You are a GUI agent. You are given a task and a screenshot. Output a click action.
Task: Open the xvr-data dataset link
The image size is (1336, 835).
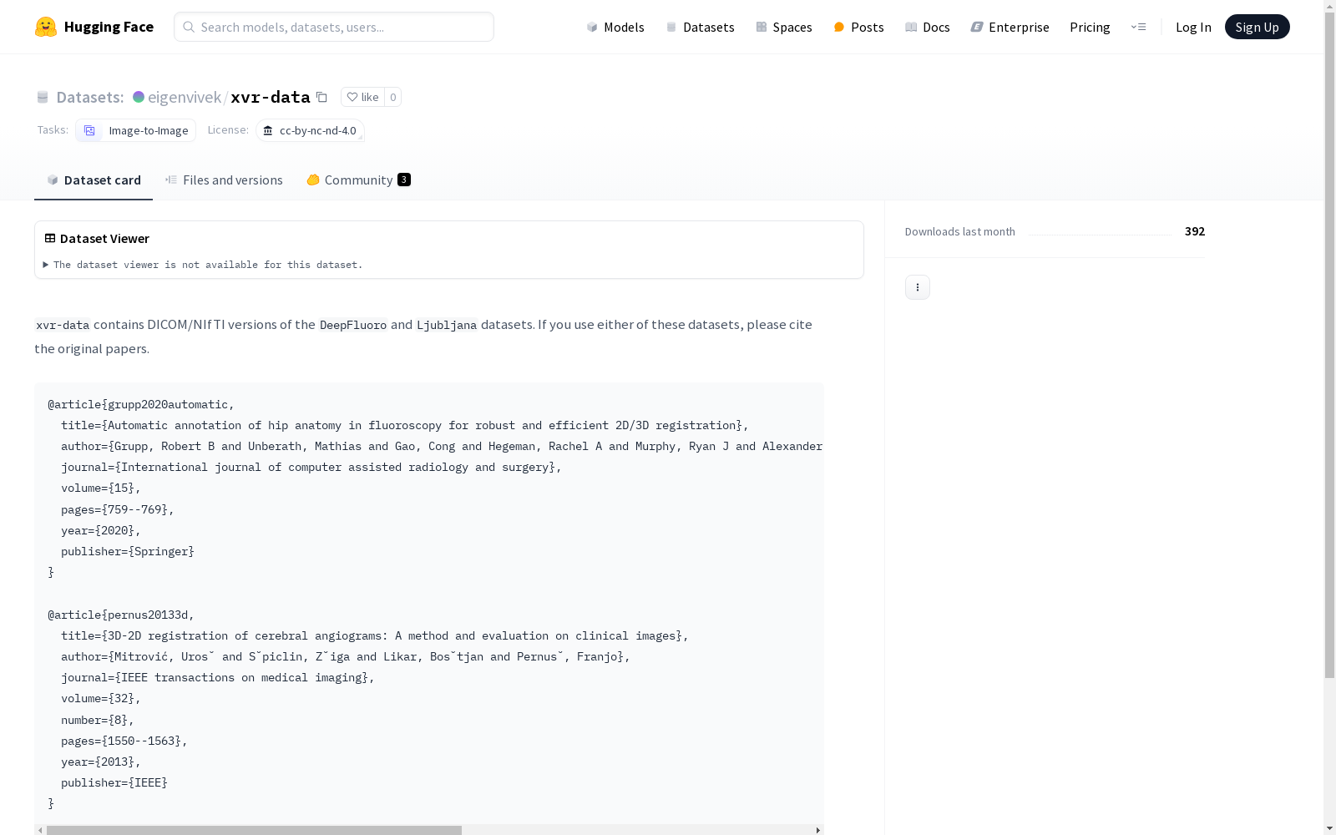pos(271,97)
